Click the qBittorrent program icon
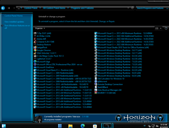The image size is (169, 128). (x=96, y=81)
